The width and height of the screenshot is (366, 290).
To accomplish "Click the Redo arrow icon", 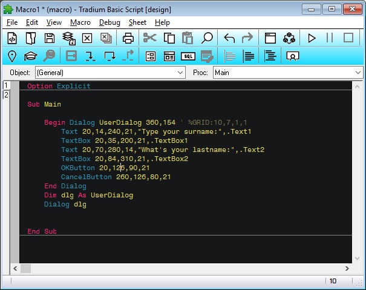I will pos(247,38).
